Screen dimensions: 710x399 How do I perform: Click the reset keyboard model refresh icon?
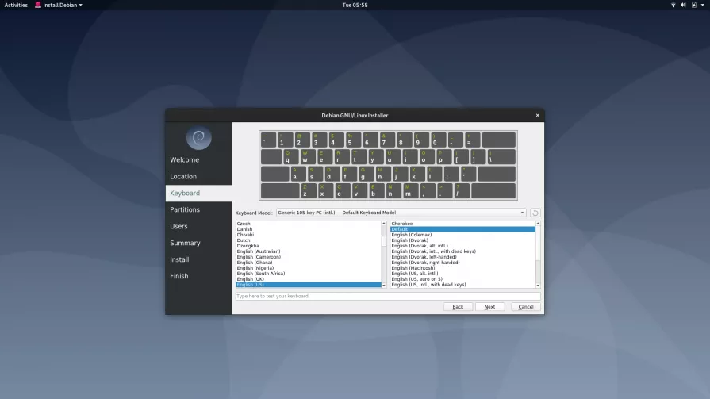535,213
